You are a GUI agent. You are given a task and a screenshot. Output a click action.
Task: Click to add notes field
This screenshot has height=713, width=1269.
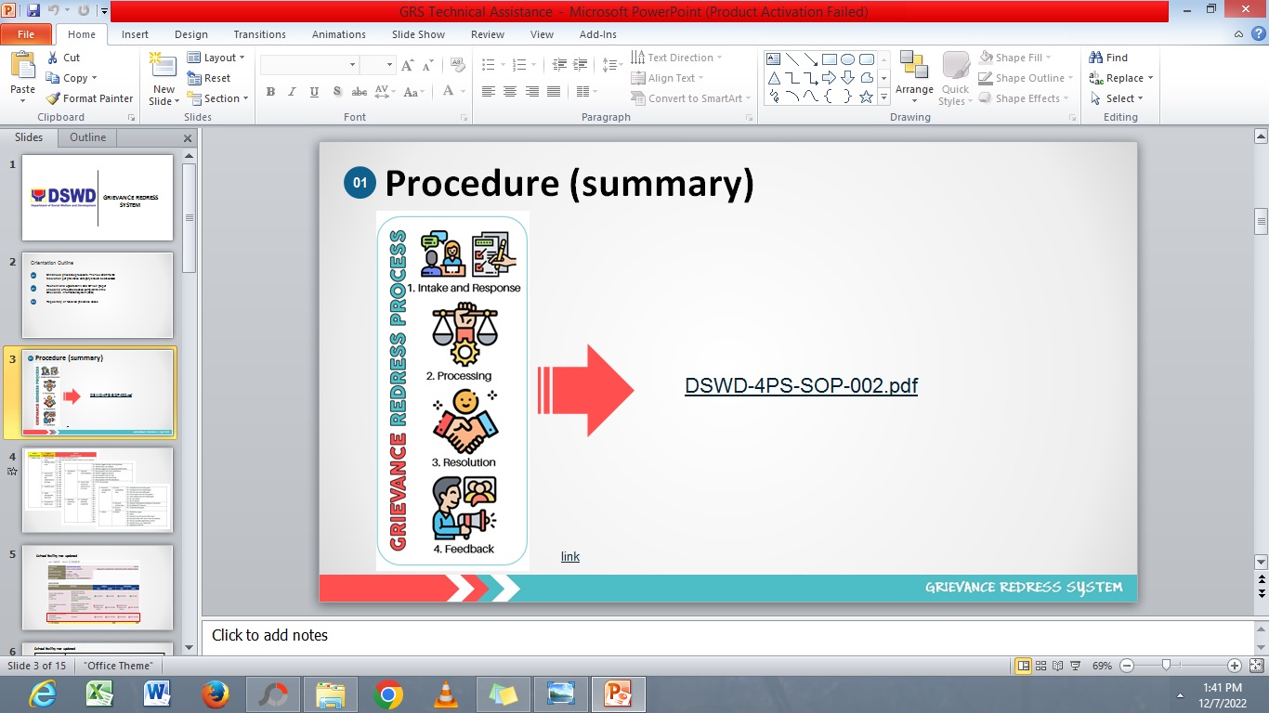pyautogui.click(x=726, y=636)
